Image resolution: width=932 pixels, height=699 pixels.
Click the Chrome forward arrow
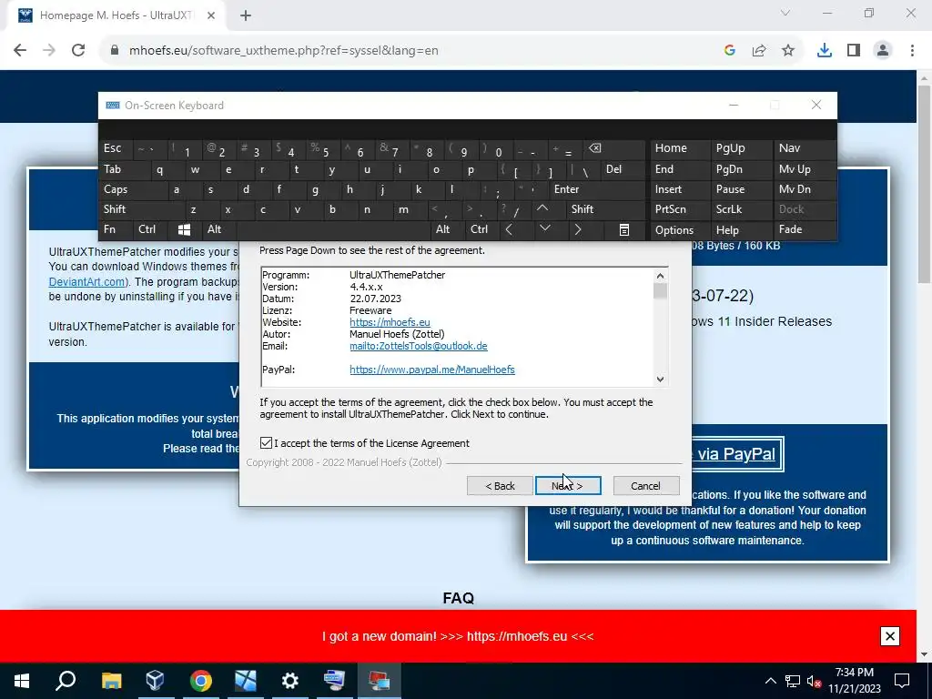click(49, 51)
